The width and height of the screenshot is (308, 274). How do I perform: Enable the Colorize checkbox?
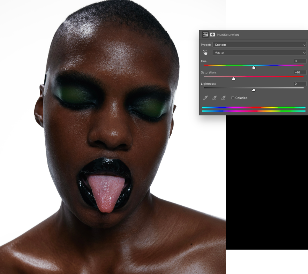233,98
